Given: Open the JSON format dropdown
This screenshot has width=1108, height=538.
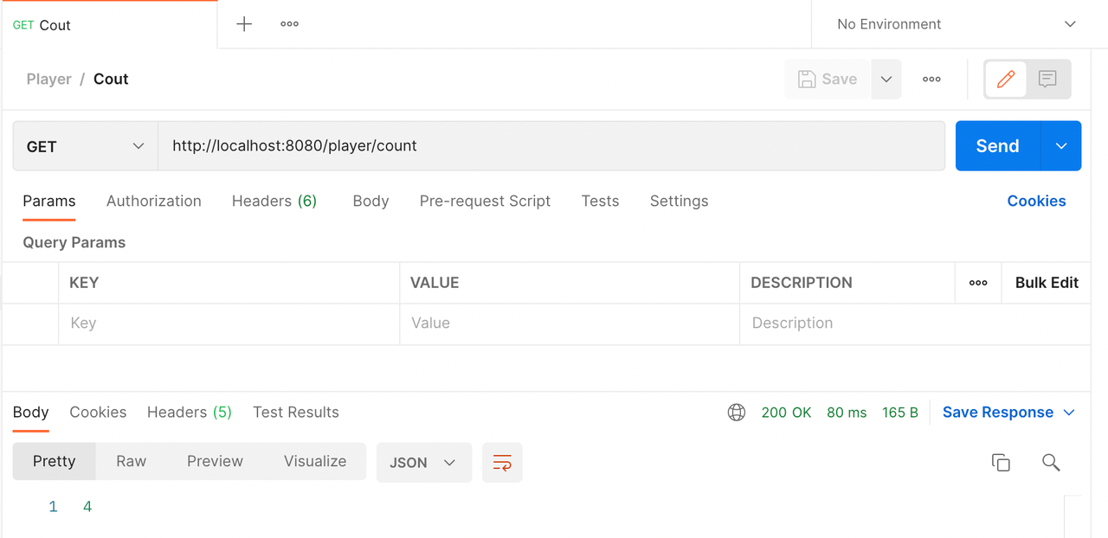Looking at the screenshot, I should point(423,462).
